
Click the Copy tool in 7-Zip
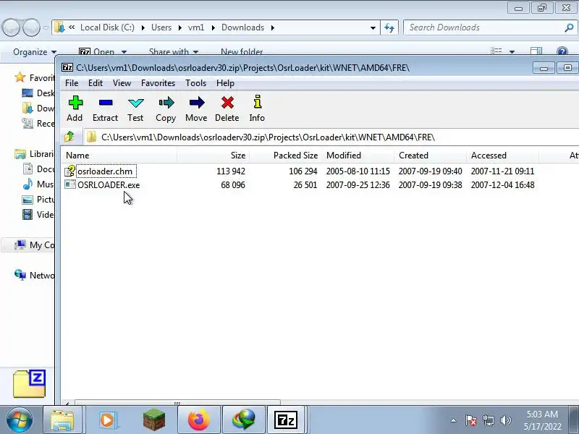[166, 109]
